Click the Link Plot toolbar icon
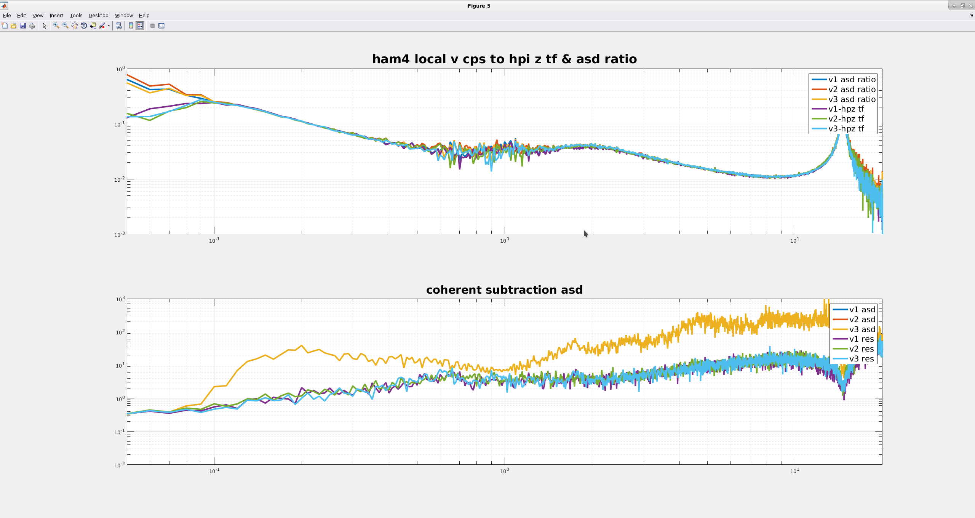This screenshot has height=518, width=975. 119,26
